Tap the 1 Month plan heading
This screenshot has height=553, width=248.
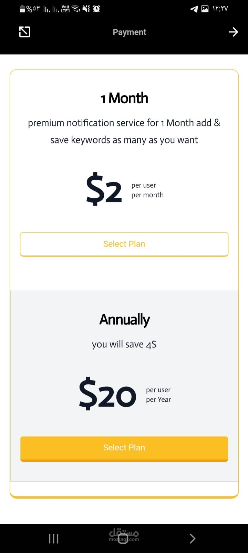pyautogui.click(x=124, y=98)
